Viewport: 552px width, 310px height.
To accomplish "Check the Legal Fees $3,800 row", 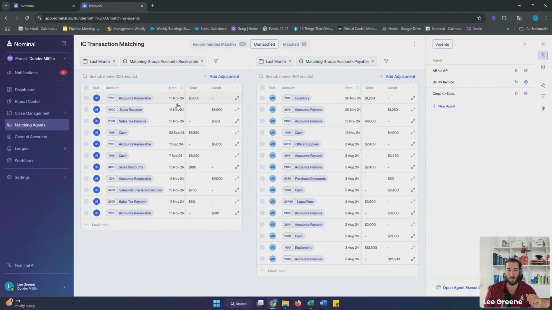I will (262, 201).
